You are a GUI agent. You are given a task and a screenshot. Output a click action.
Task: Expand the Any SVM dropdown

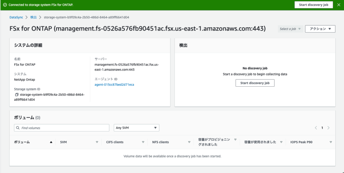(137, 128)
